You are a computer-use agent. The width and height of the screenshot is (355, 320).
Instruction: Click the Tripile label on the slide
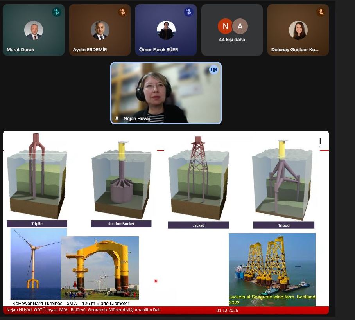[x=37, y=224]
